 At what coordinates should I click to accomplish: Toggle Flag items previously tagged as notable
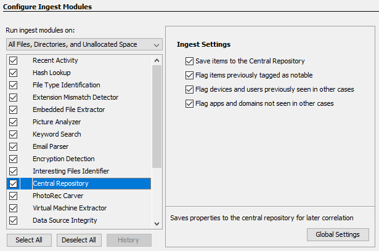point(190,76)
